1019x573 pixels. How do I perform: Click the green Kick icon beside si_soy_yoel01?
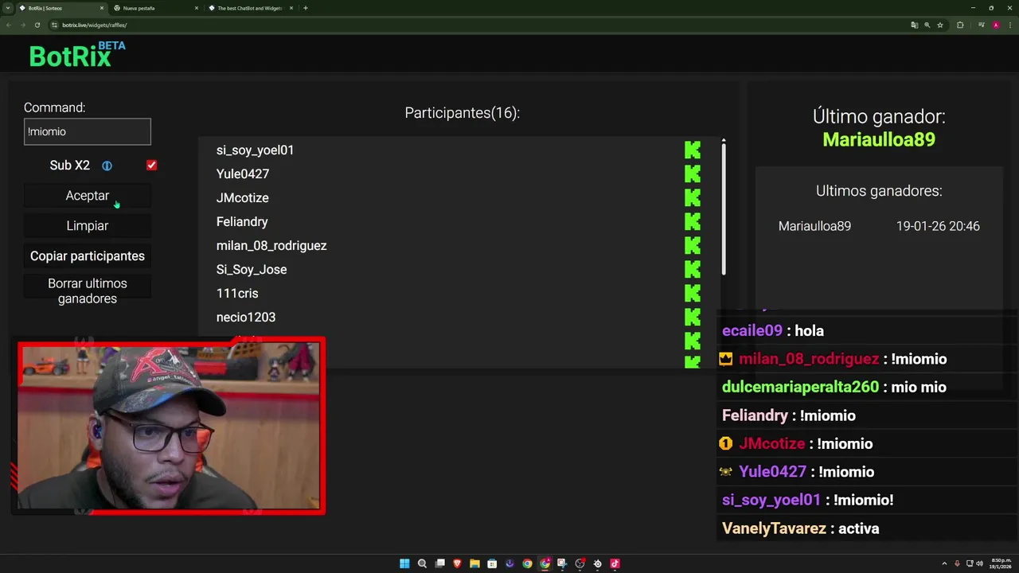pos(692,150)
